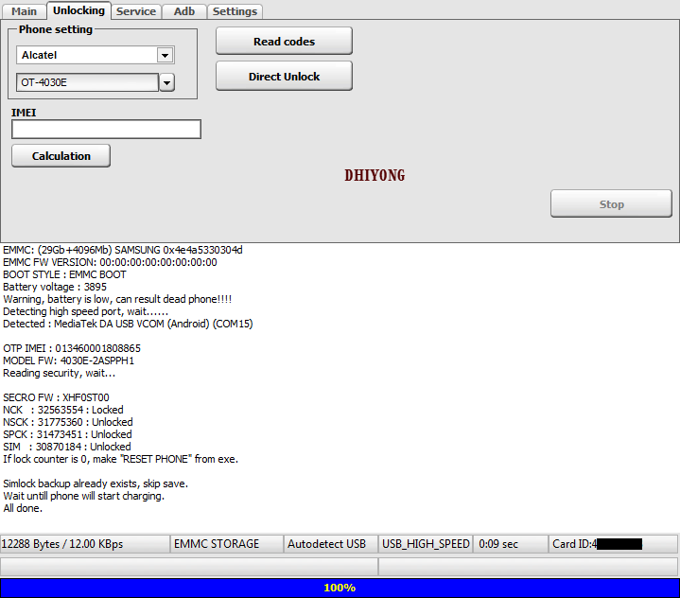Expand the Alcatel brand dropdown arrow
This screenshot has width=680, height=598.
[x=166, y=55]
